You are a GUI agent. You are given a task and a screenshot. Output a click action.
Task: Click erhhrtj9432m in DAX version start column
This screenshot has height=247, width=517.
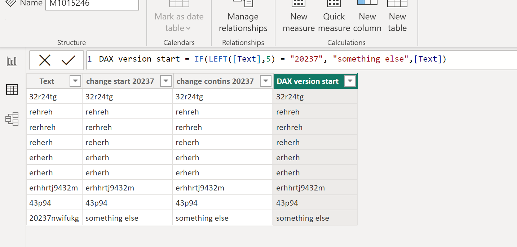(x=315, y=188)
